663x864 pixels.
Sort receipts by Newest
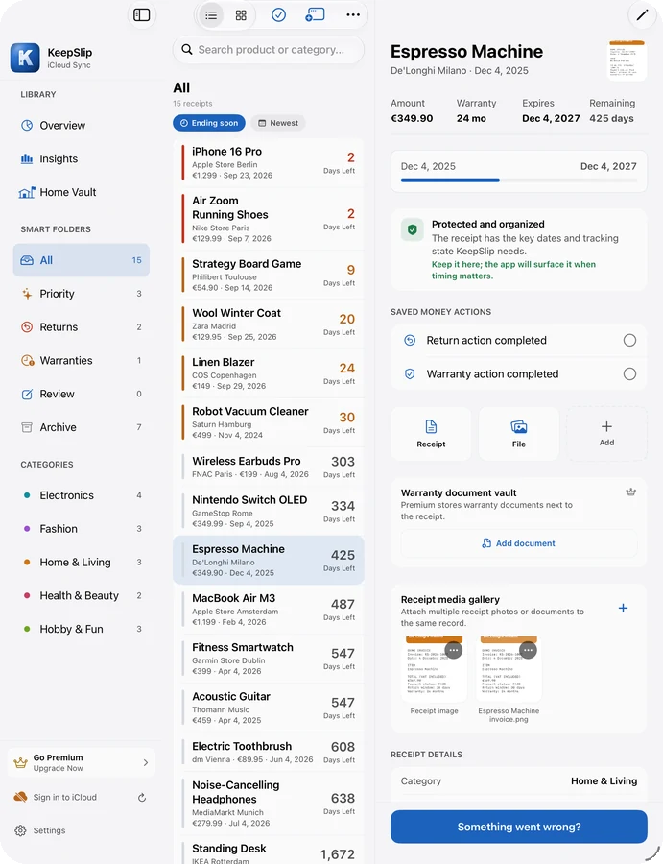[278, 123]
